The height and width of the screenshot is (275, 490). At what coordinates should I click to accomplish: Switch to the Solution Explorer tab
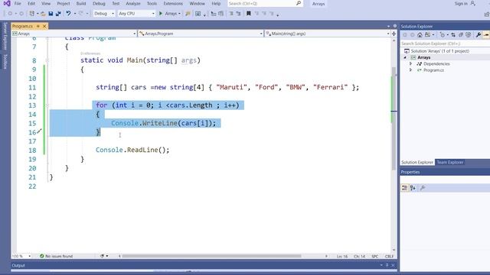(417, 162)
